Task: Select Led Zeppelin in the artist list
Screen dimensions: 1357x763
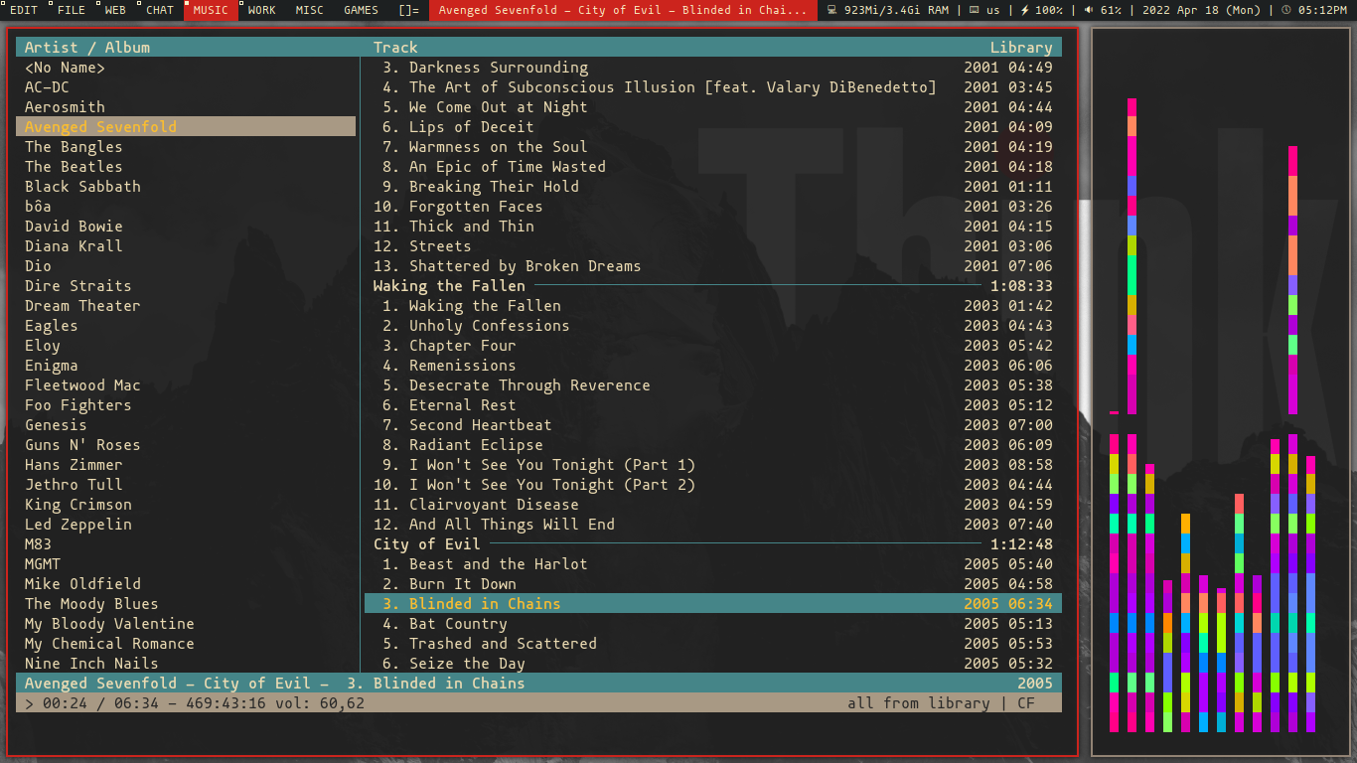Action: click(x=186, y=525)
